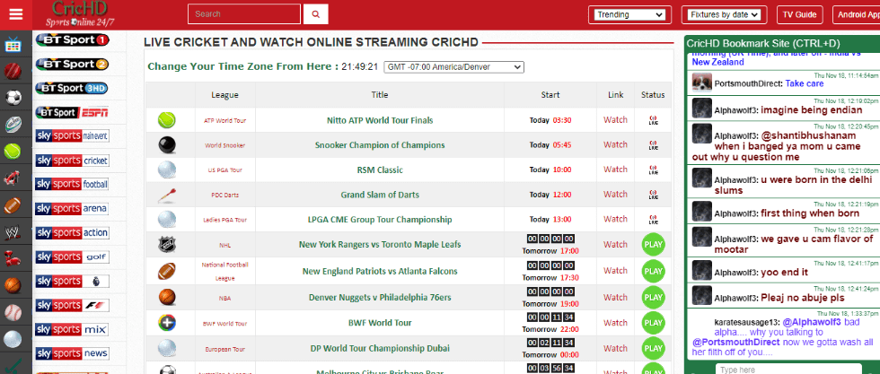Viewport: 880px width, 374px height.
Task: Click PLAY button for DP World Tour Championship
Action: [x=654, y=348]
